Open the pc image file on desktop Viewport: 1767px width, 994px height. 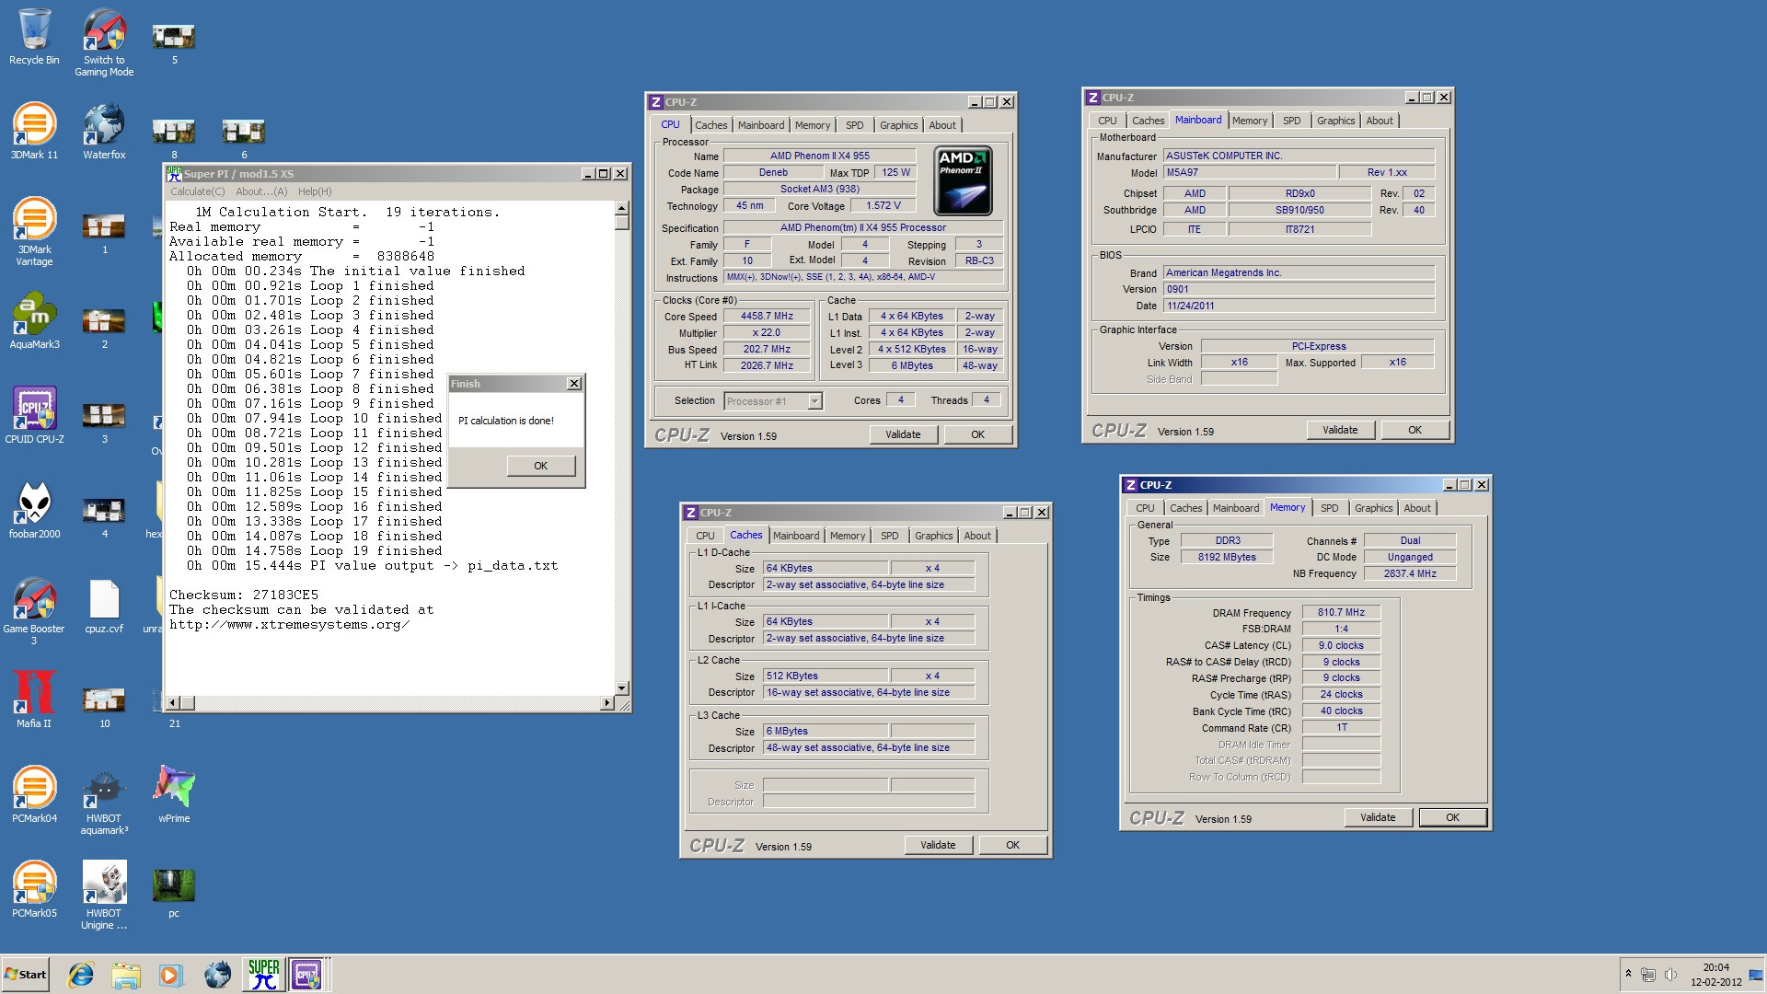tap(174, 893)
